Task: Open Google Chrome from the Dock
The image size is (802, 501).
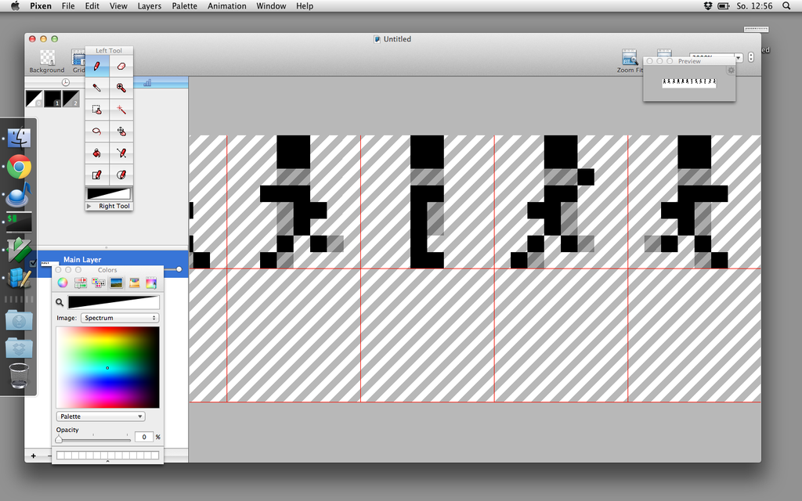Action: (x=19, y=167)
